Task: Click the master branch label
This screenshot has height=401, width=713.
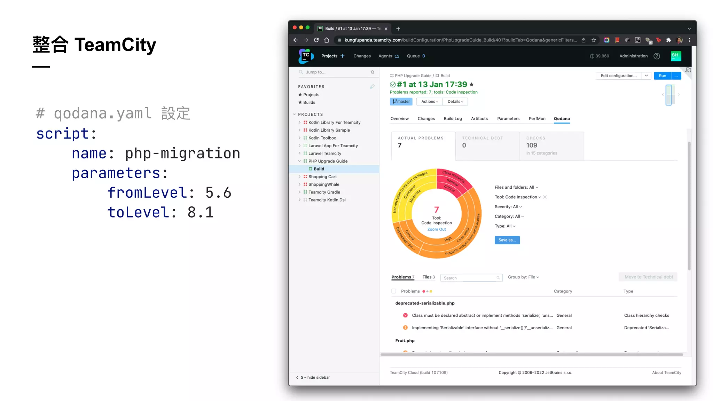Action: (401, 102)
